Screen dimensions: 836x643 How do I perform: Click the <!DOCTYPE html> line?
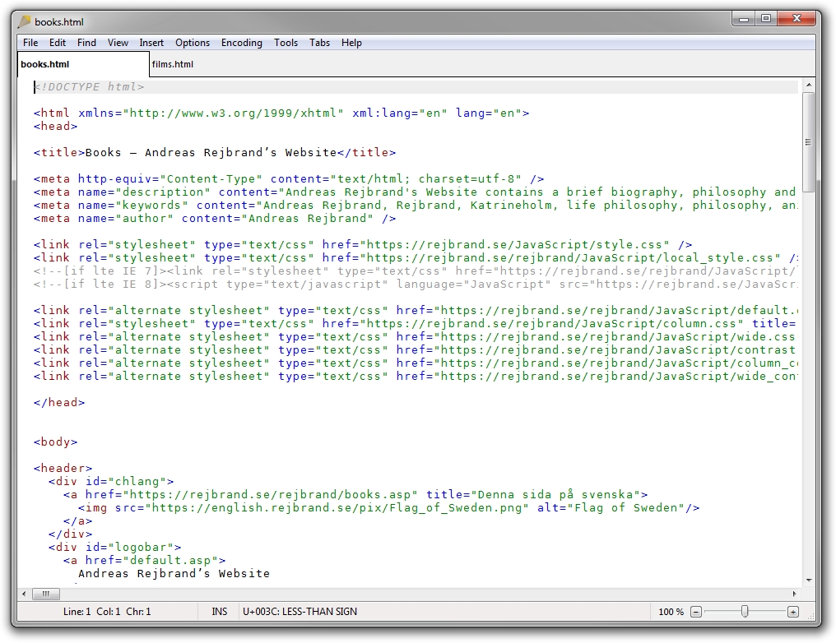[x=89, y=87]
